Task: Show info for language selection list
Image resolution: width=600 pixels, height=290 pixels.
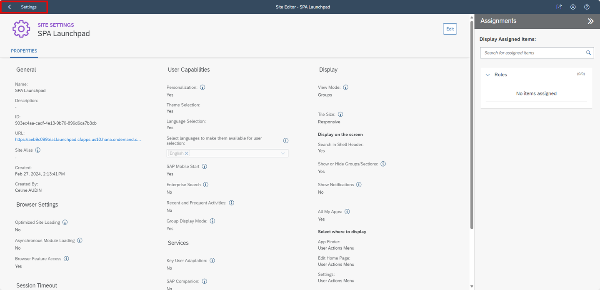Action: coord(286,141)
